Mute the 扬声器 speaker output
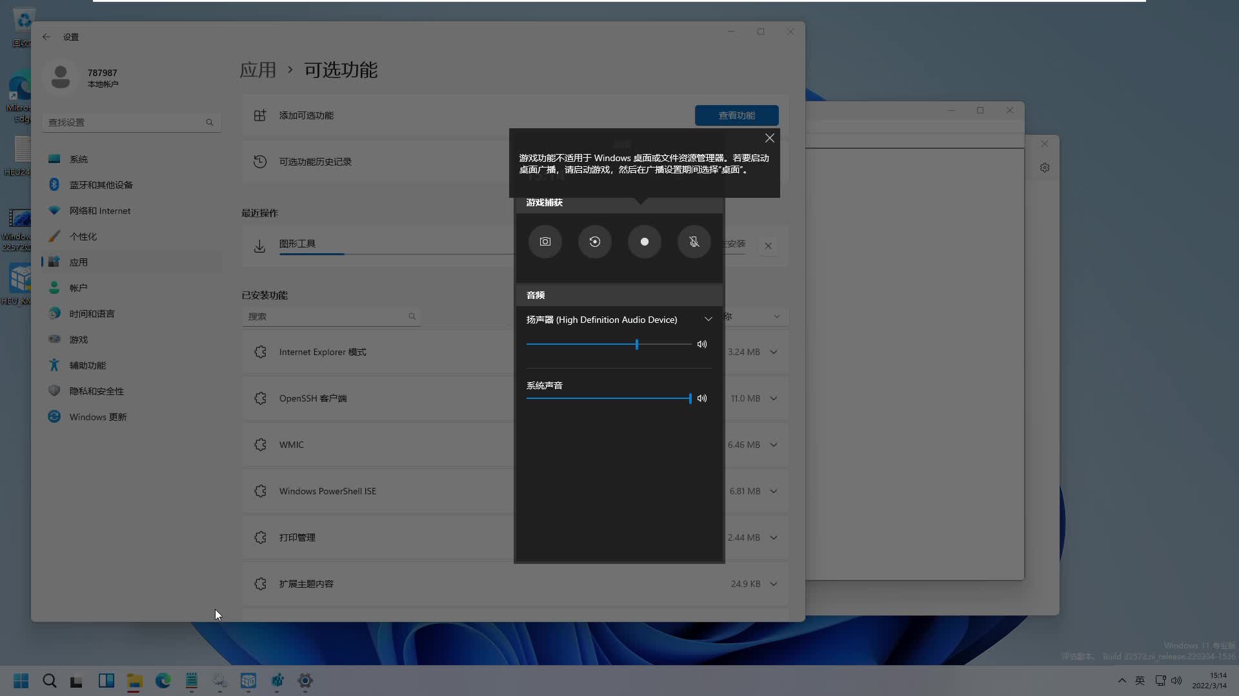 click(702, 344)
